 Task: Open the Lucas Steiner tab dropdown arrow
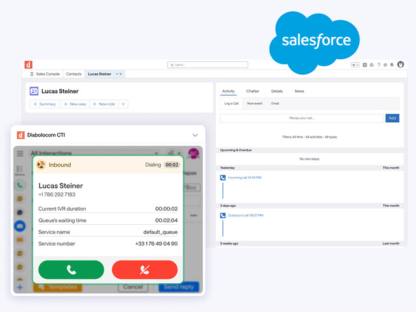[116, 74]
